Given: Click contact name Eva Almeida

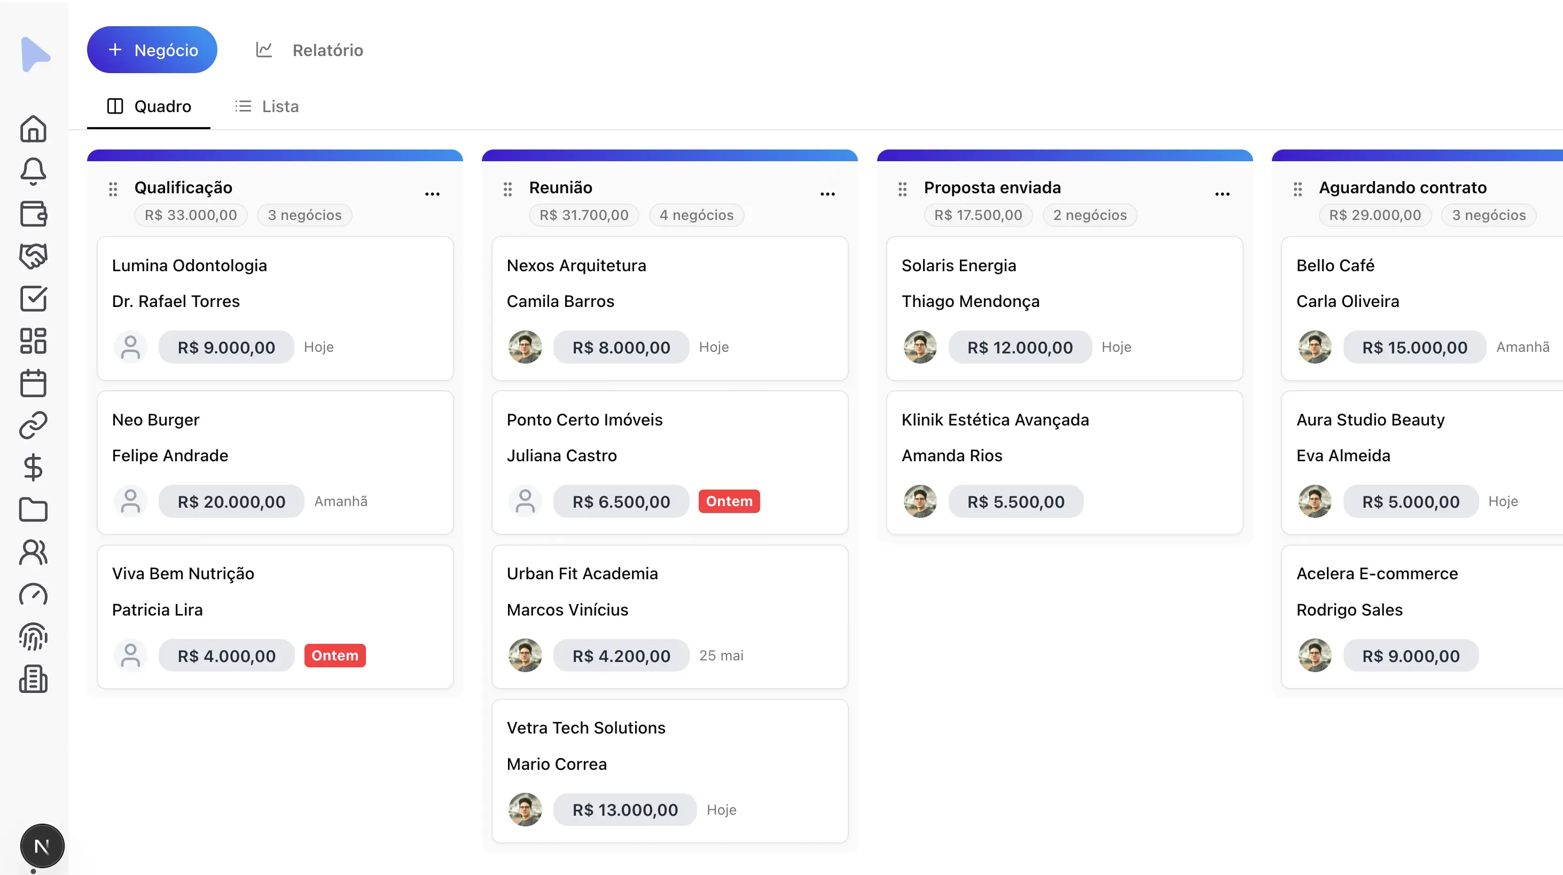Looking at the screenshot, I should click(1343, 455).
